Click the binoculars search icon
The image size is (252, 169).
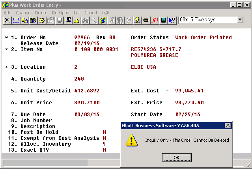85,21
